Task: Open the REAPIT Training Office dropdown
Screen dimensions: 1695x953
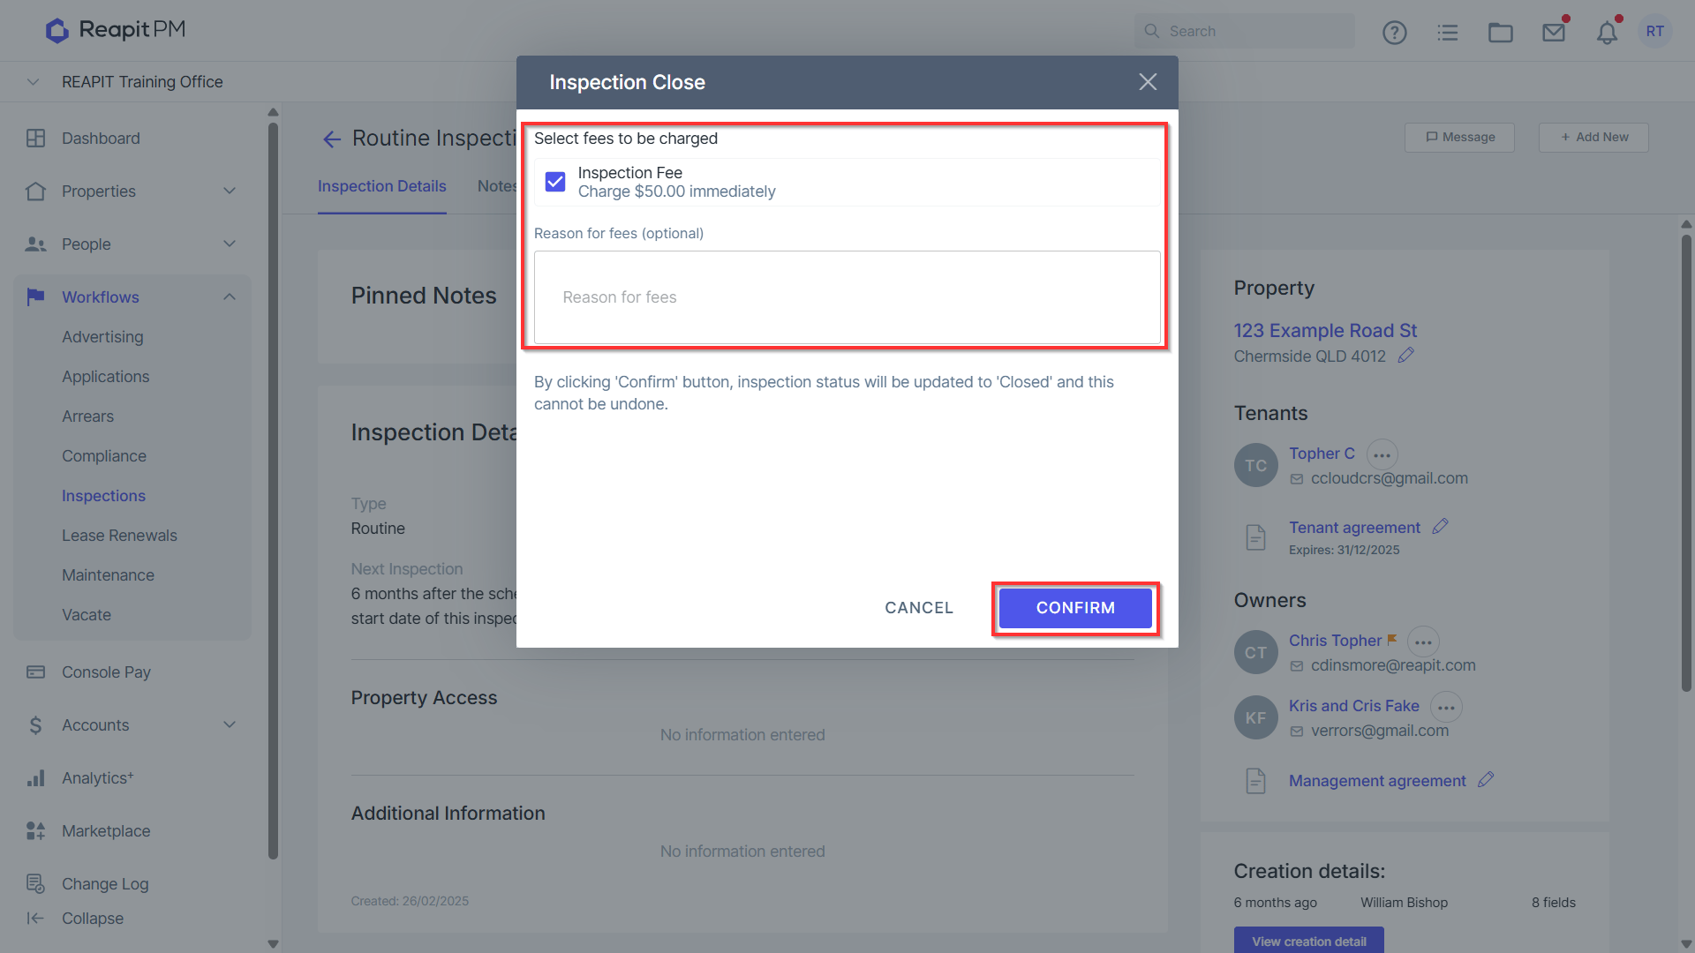Action: pos(33,82)
